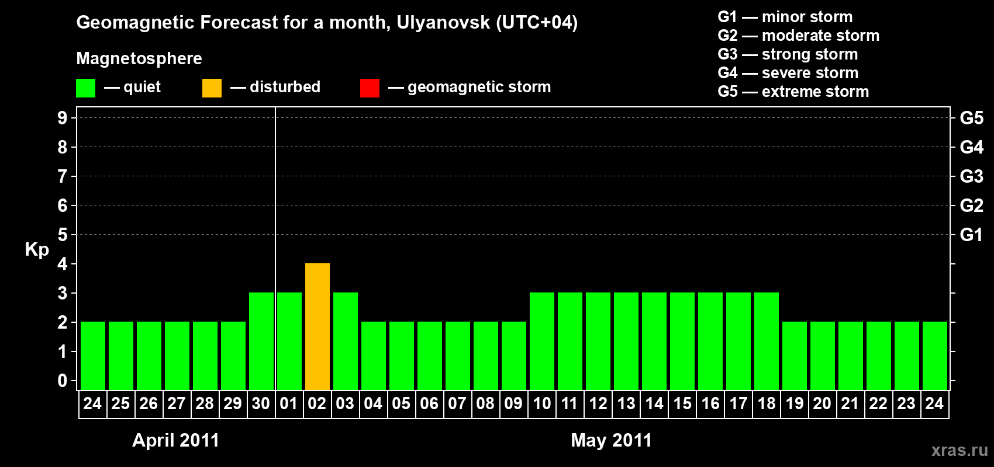The width and height of the screenshot is (994, 467).
Task: Click the red geomagnetic storm legend swatch
Action: coord(370,88)
